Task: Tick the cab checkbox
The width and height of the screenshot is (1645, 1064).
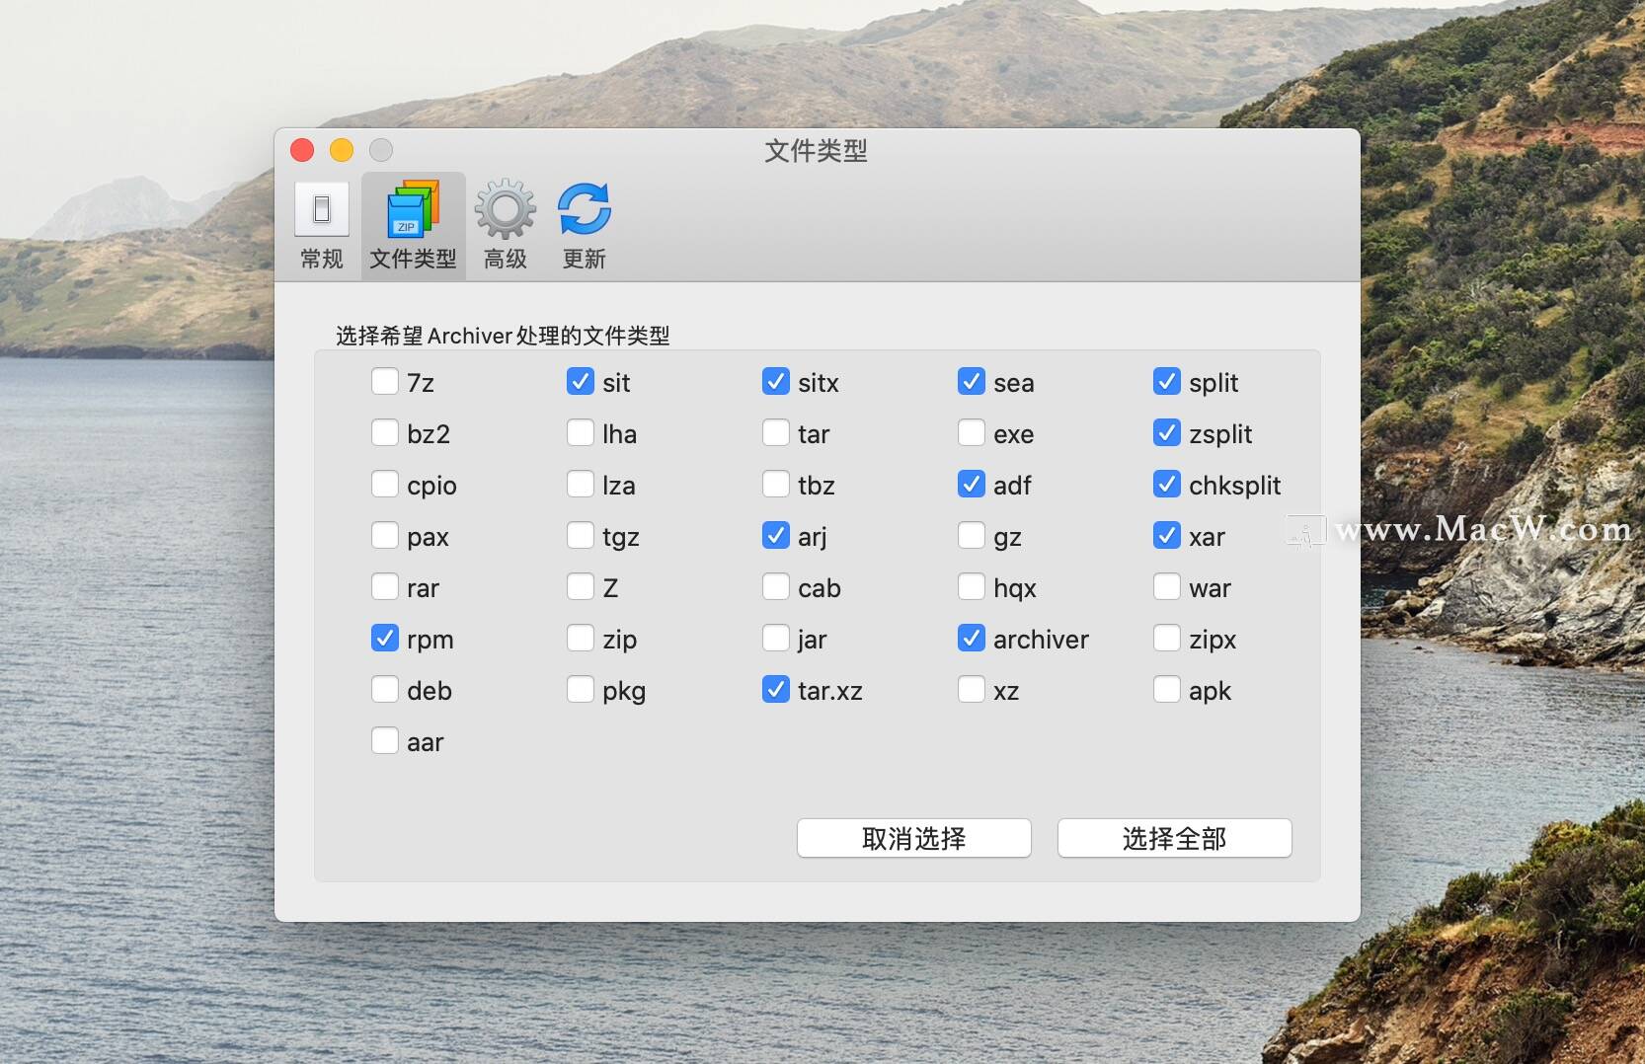Action: (776, 586)
